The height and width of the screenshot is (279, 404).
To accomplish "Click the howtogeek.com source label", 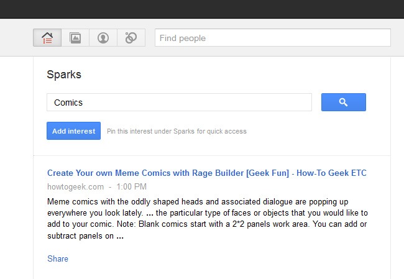I will click(73, 186).
